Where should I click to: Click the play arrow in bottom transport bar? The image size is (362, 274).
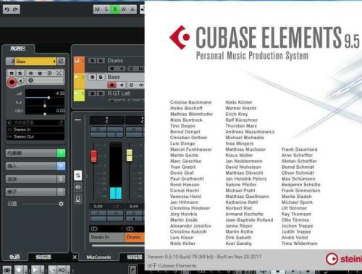point(35,270)
